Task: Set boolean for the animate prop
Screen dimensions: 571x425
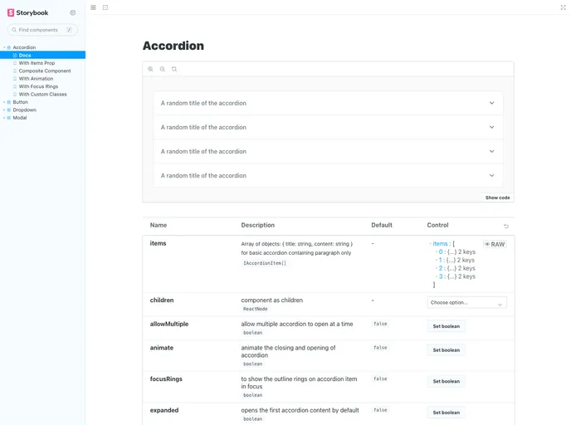Action: 446,350
